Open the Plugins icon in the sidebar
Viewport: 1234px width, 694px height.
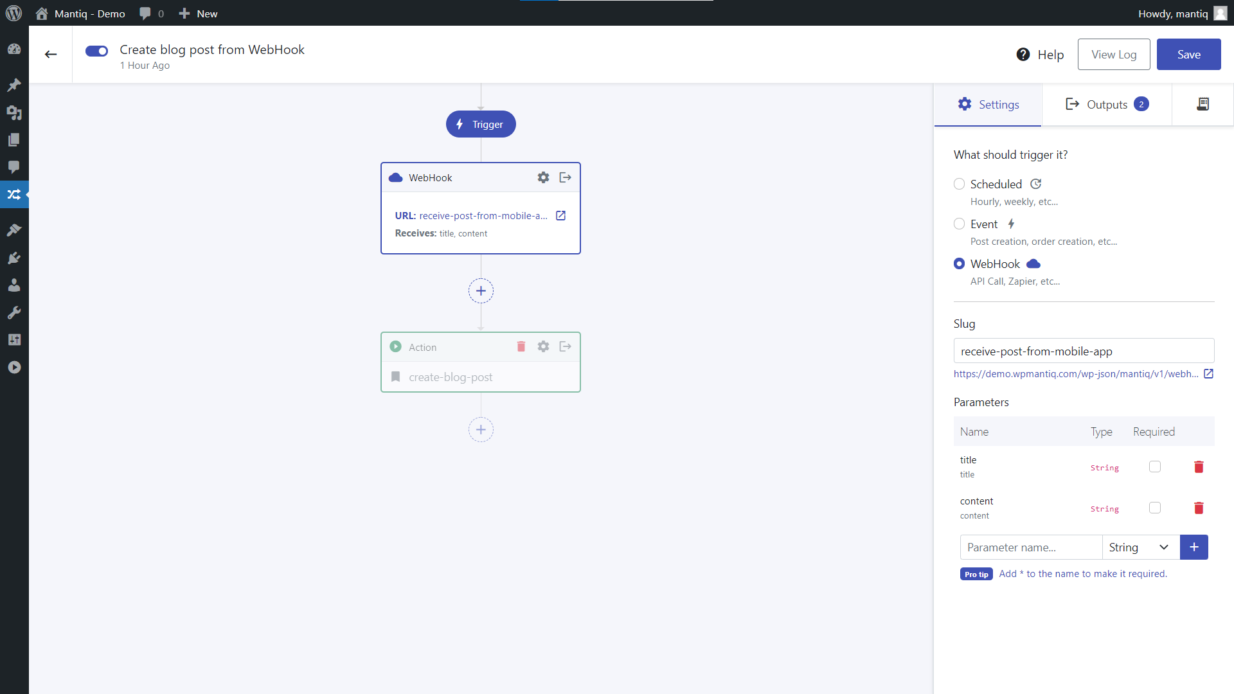(14, 258)
